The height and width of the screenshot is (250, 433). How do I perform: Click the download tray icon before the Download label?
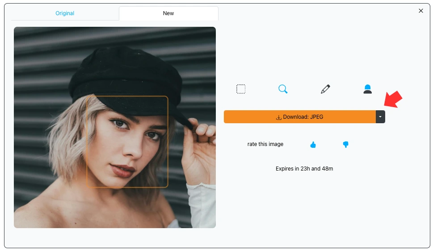click(x=279, y=117)
